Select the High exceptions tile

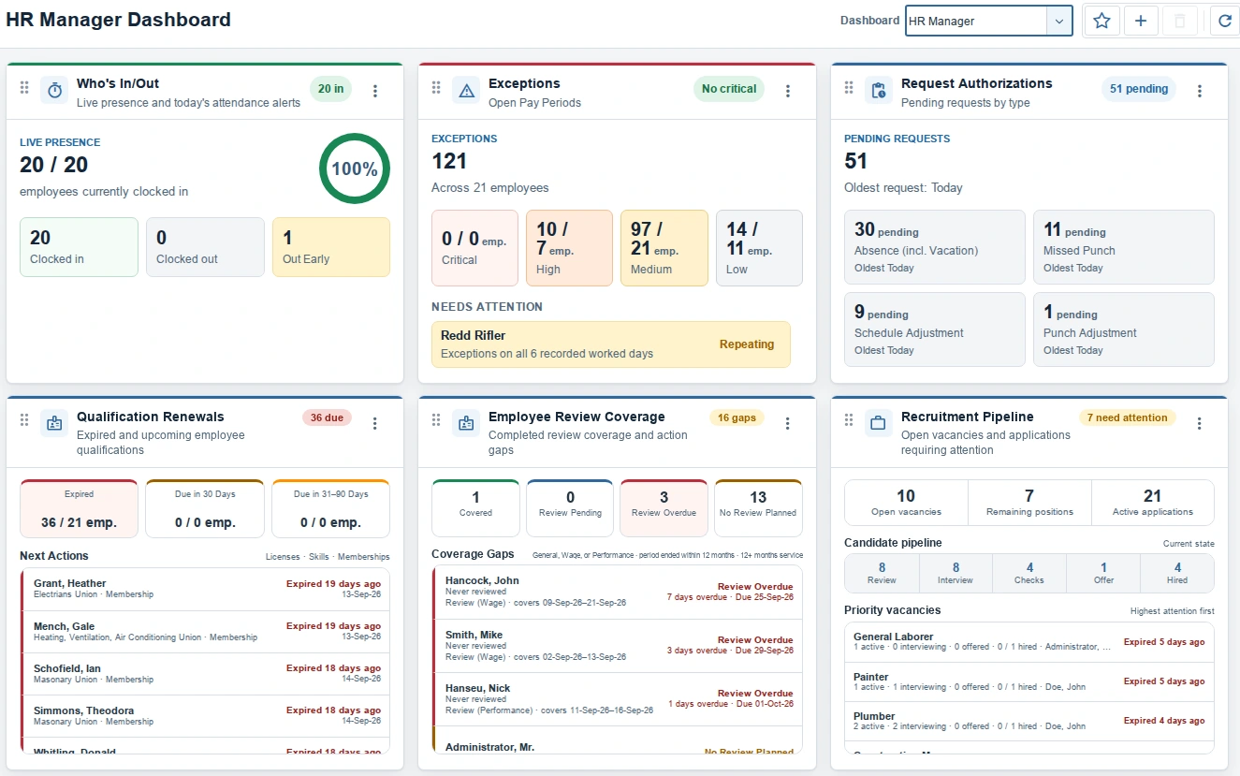pos(569,248)
